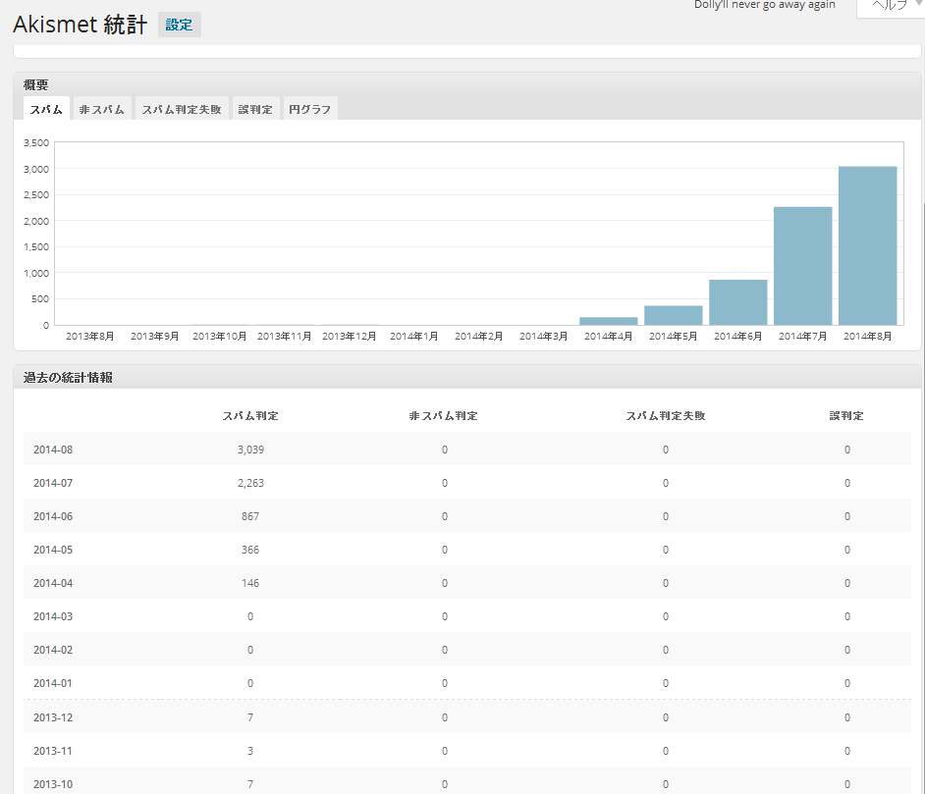Click the 2013年12月 axis label
The height and width of the screenshot is (794, 925).
coord(350,336)
